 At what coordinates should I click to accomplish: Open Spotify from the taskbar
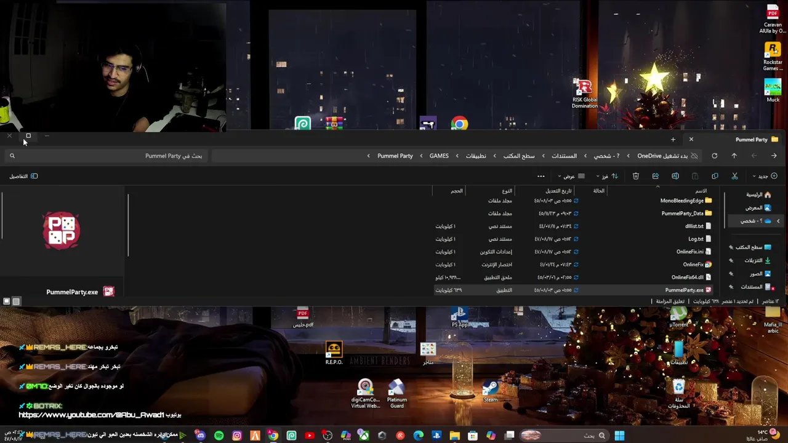pos(219,436)
